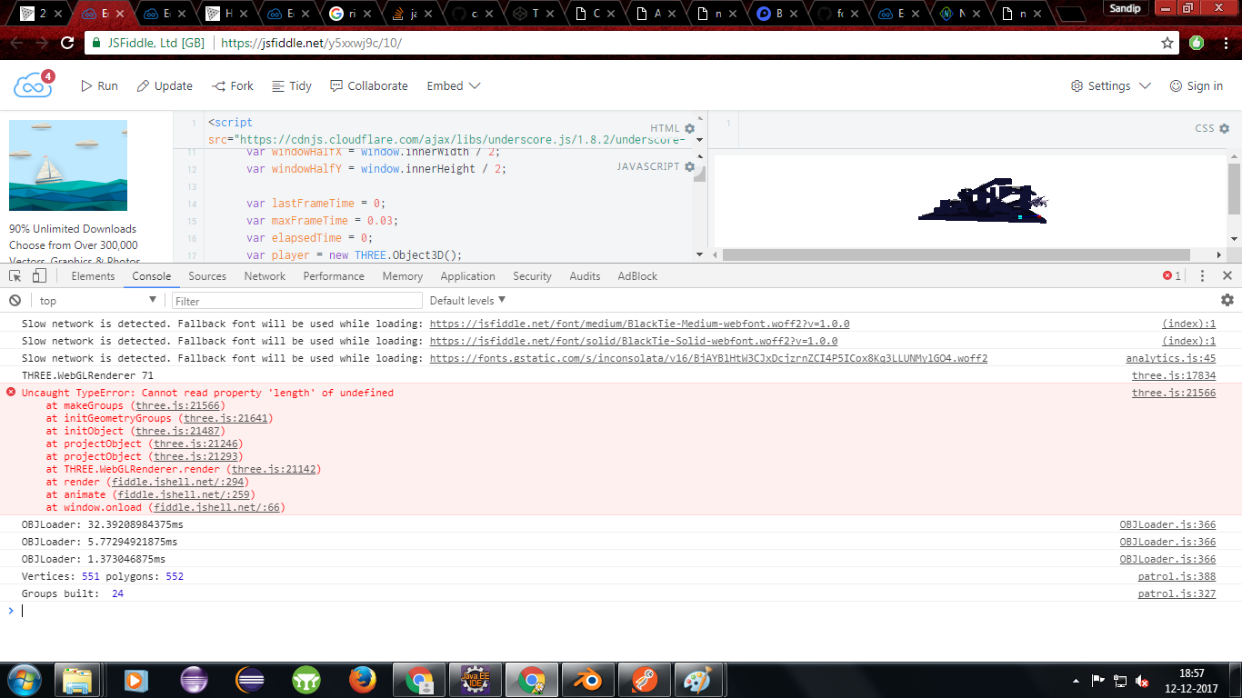The image size is (1242, 698).
Task: Open the Settings dropdown in JSFiddle
Action: point(1111,85)
